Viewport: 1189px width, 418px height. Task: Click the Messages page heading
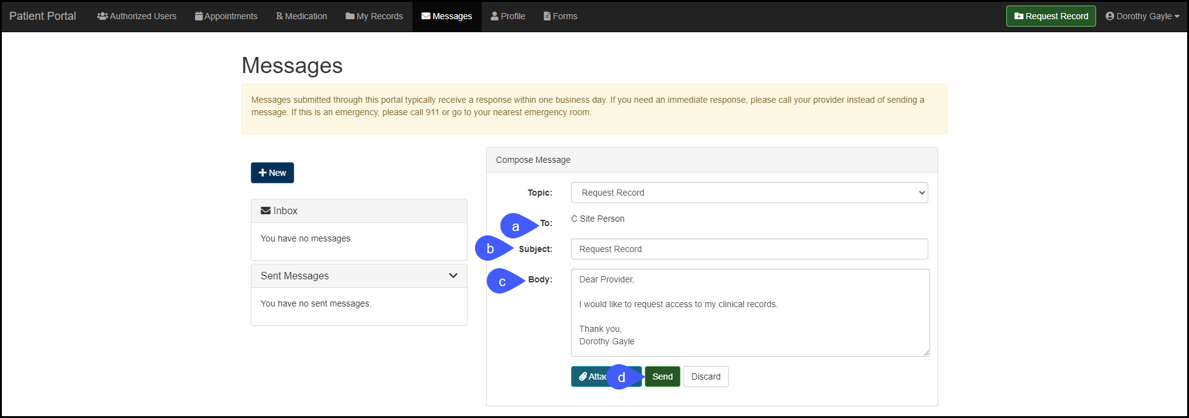click(292, 66)
